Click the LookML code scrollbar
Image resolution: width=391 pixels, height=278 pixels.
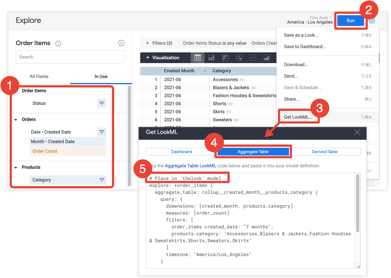pyautogui.click(x=358, y=204)
